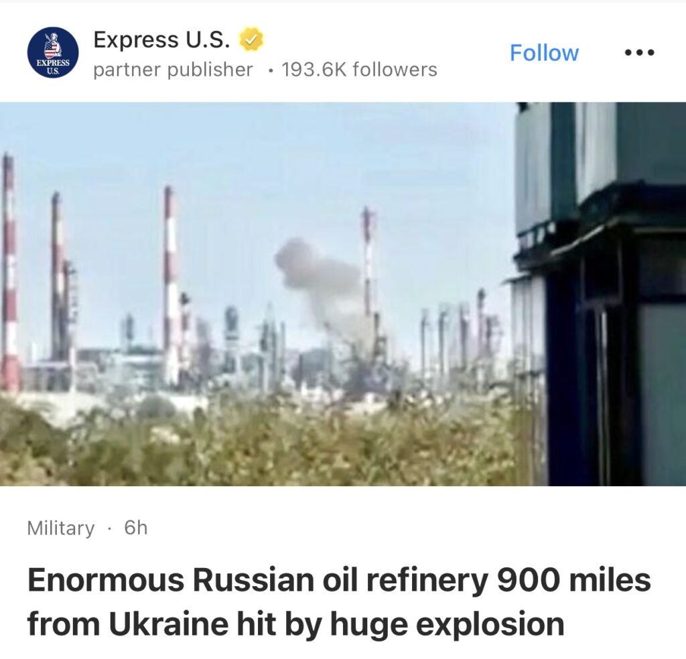Select the Military category tag

(61, 528)
